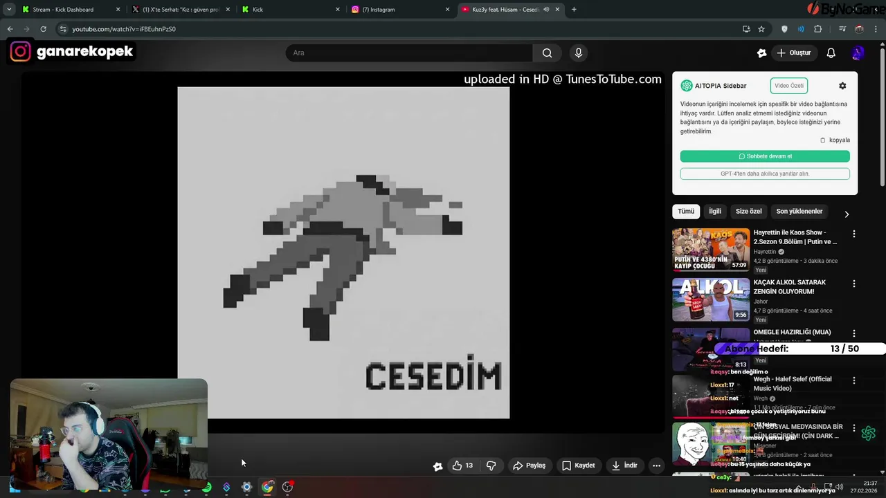Viewport: 886px width, 498px height.
Task: Select the Size özel filter chip
Action: pyautogui.click(x=748, y=212)
